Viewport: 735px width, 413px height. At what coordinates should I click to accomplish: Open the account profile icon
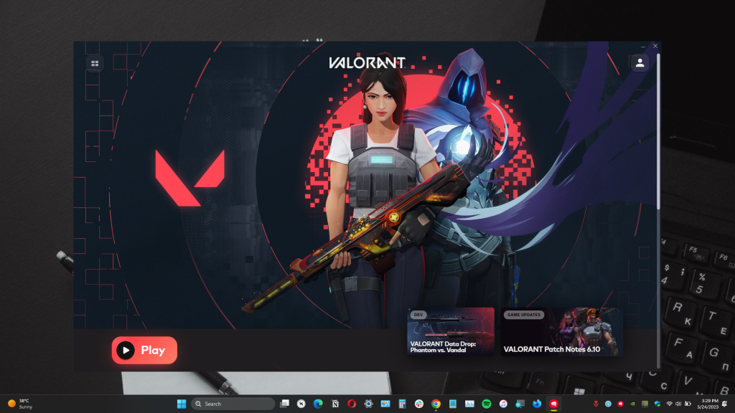[x=640, y=63]
